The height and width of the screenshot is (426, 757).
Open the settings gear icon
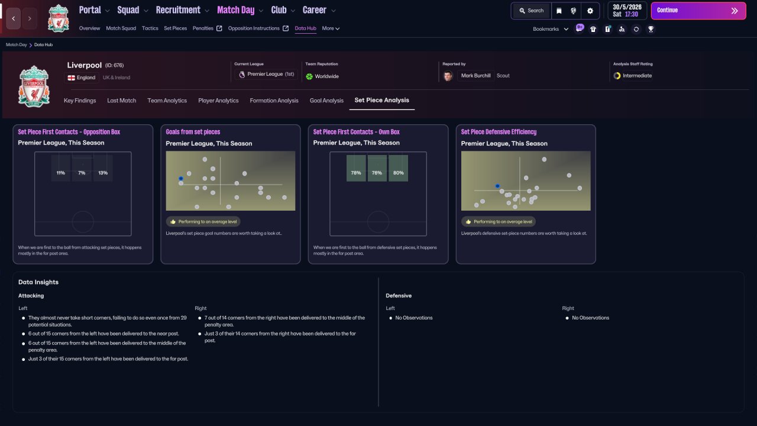[x=590, y=11]
